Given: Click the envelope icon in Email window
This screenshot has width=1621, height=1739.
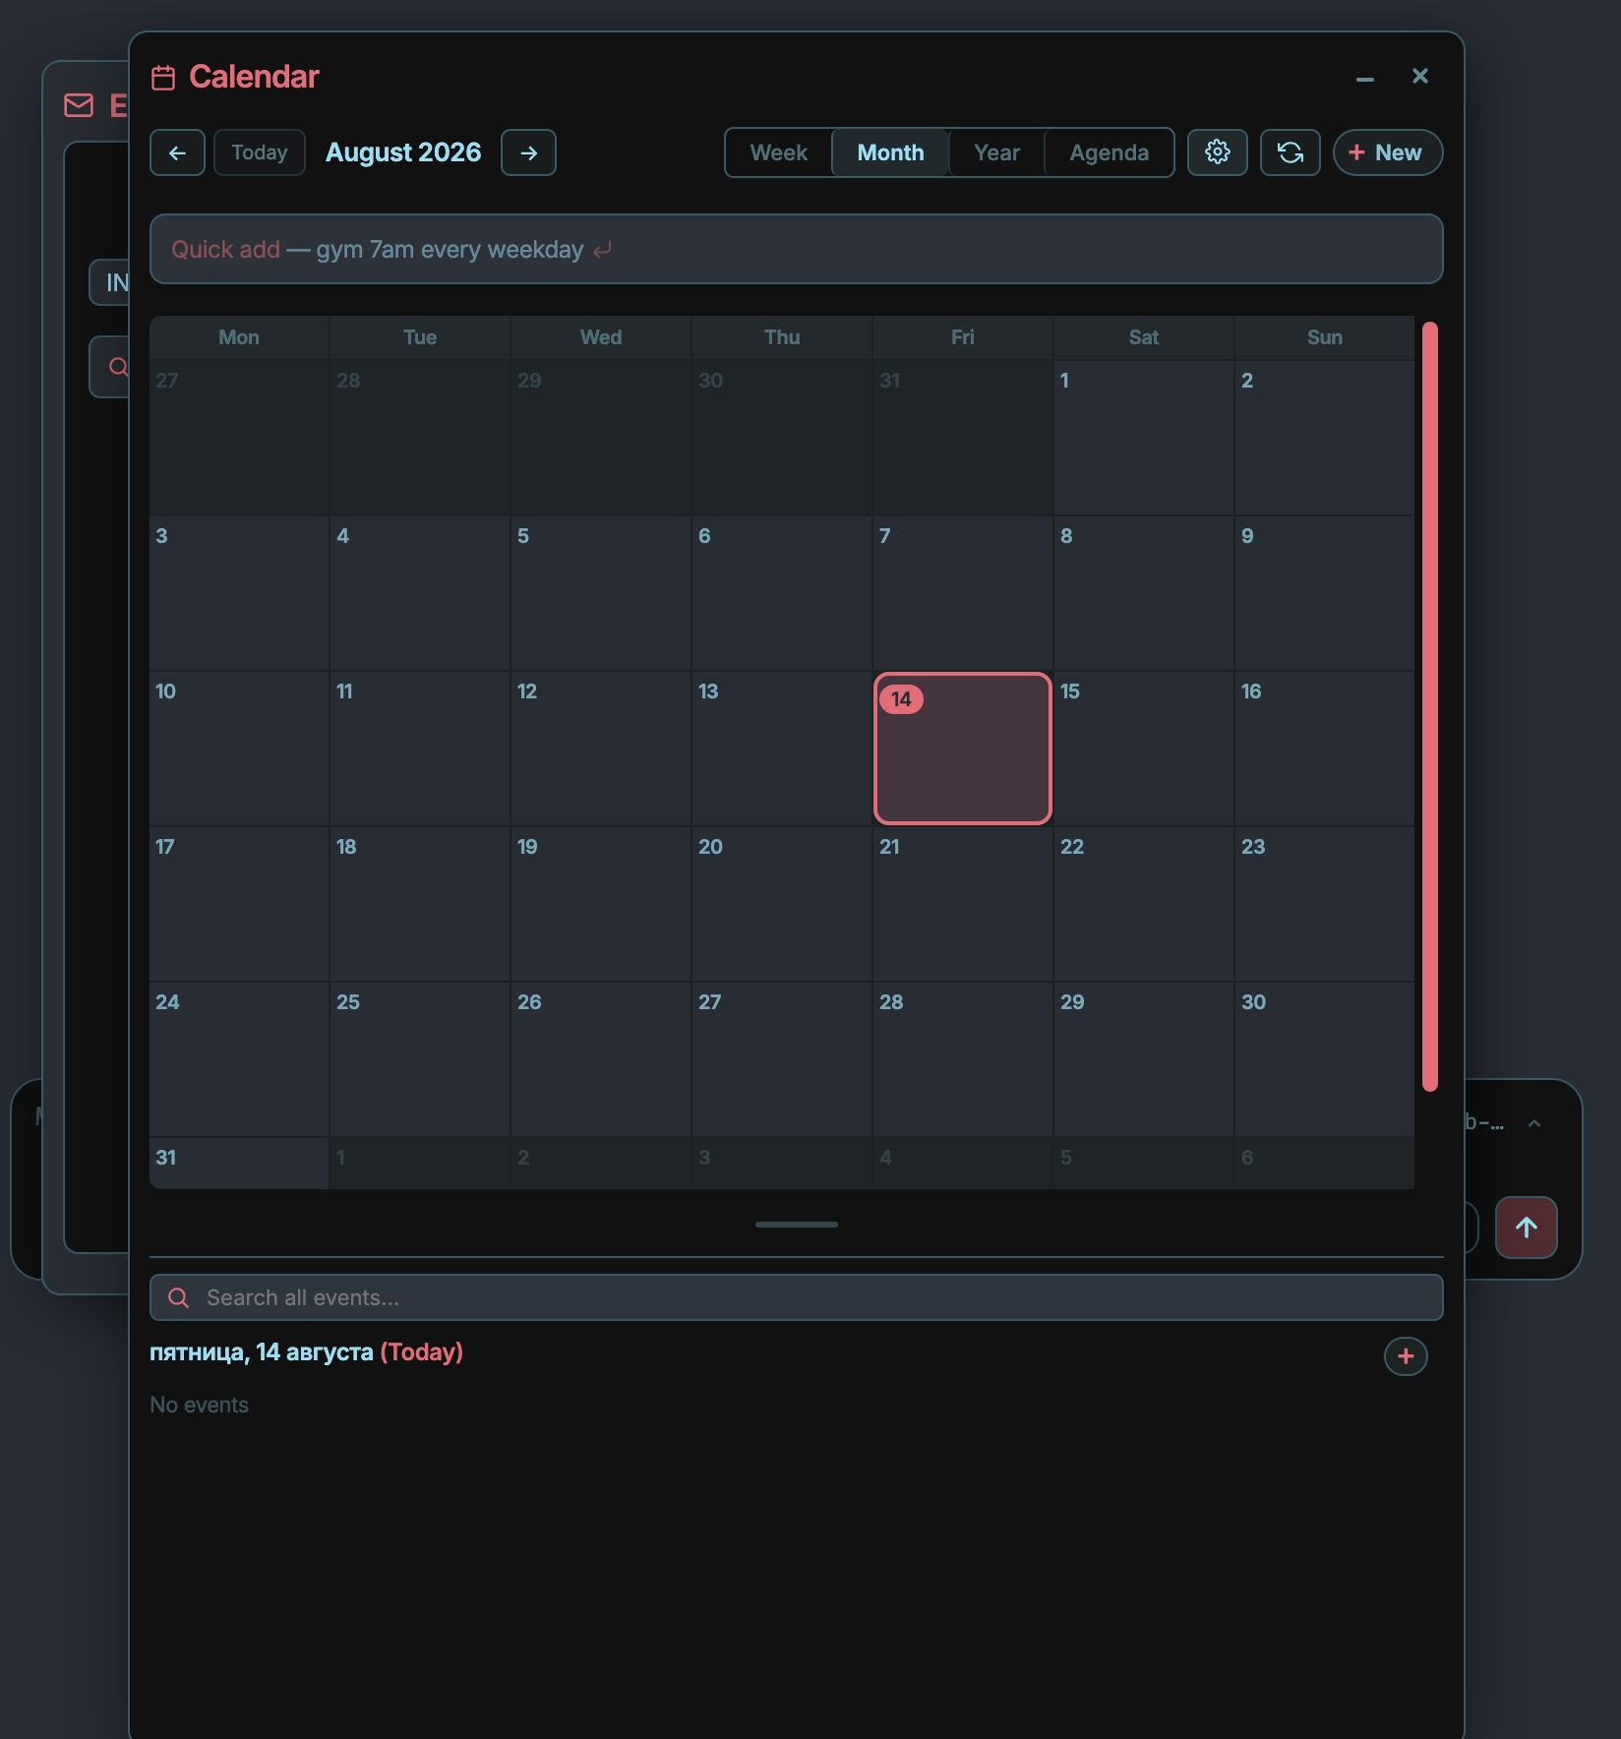Looking at the screenshot, I should (79, 105).
